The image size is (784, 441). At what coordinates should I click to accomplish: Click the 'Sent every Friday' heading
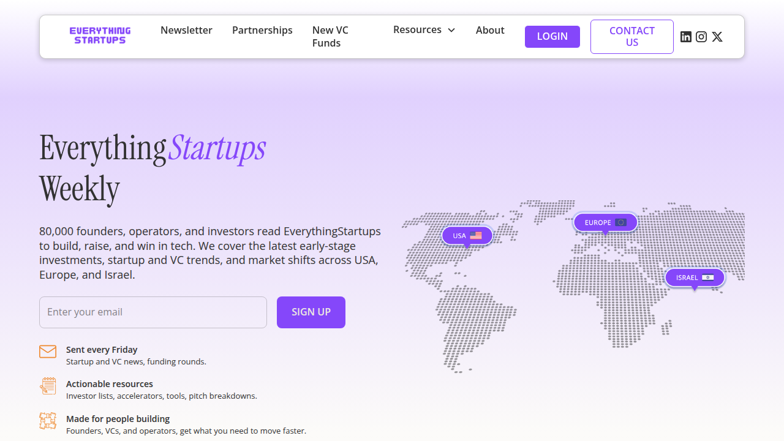tap(102, 350)
